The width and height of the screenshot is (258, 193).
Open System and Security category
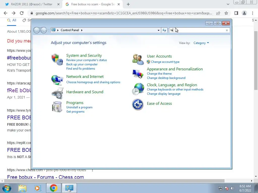(x=84, y=56)
